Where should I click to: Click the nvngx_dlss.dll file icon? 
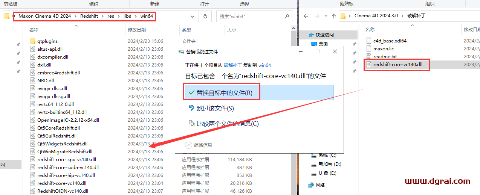tap(32, 88)
